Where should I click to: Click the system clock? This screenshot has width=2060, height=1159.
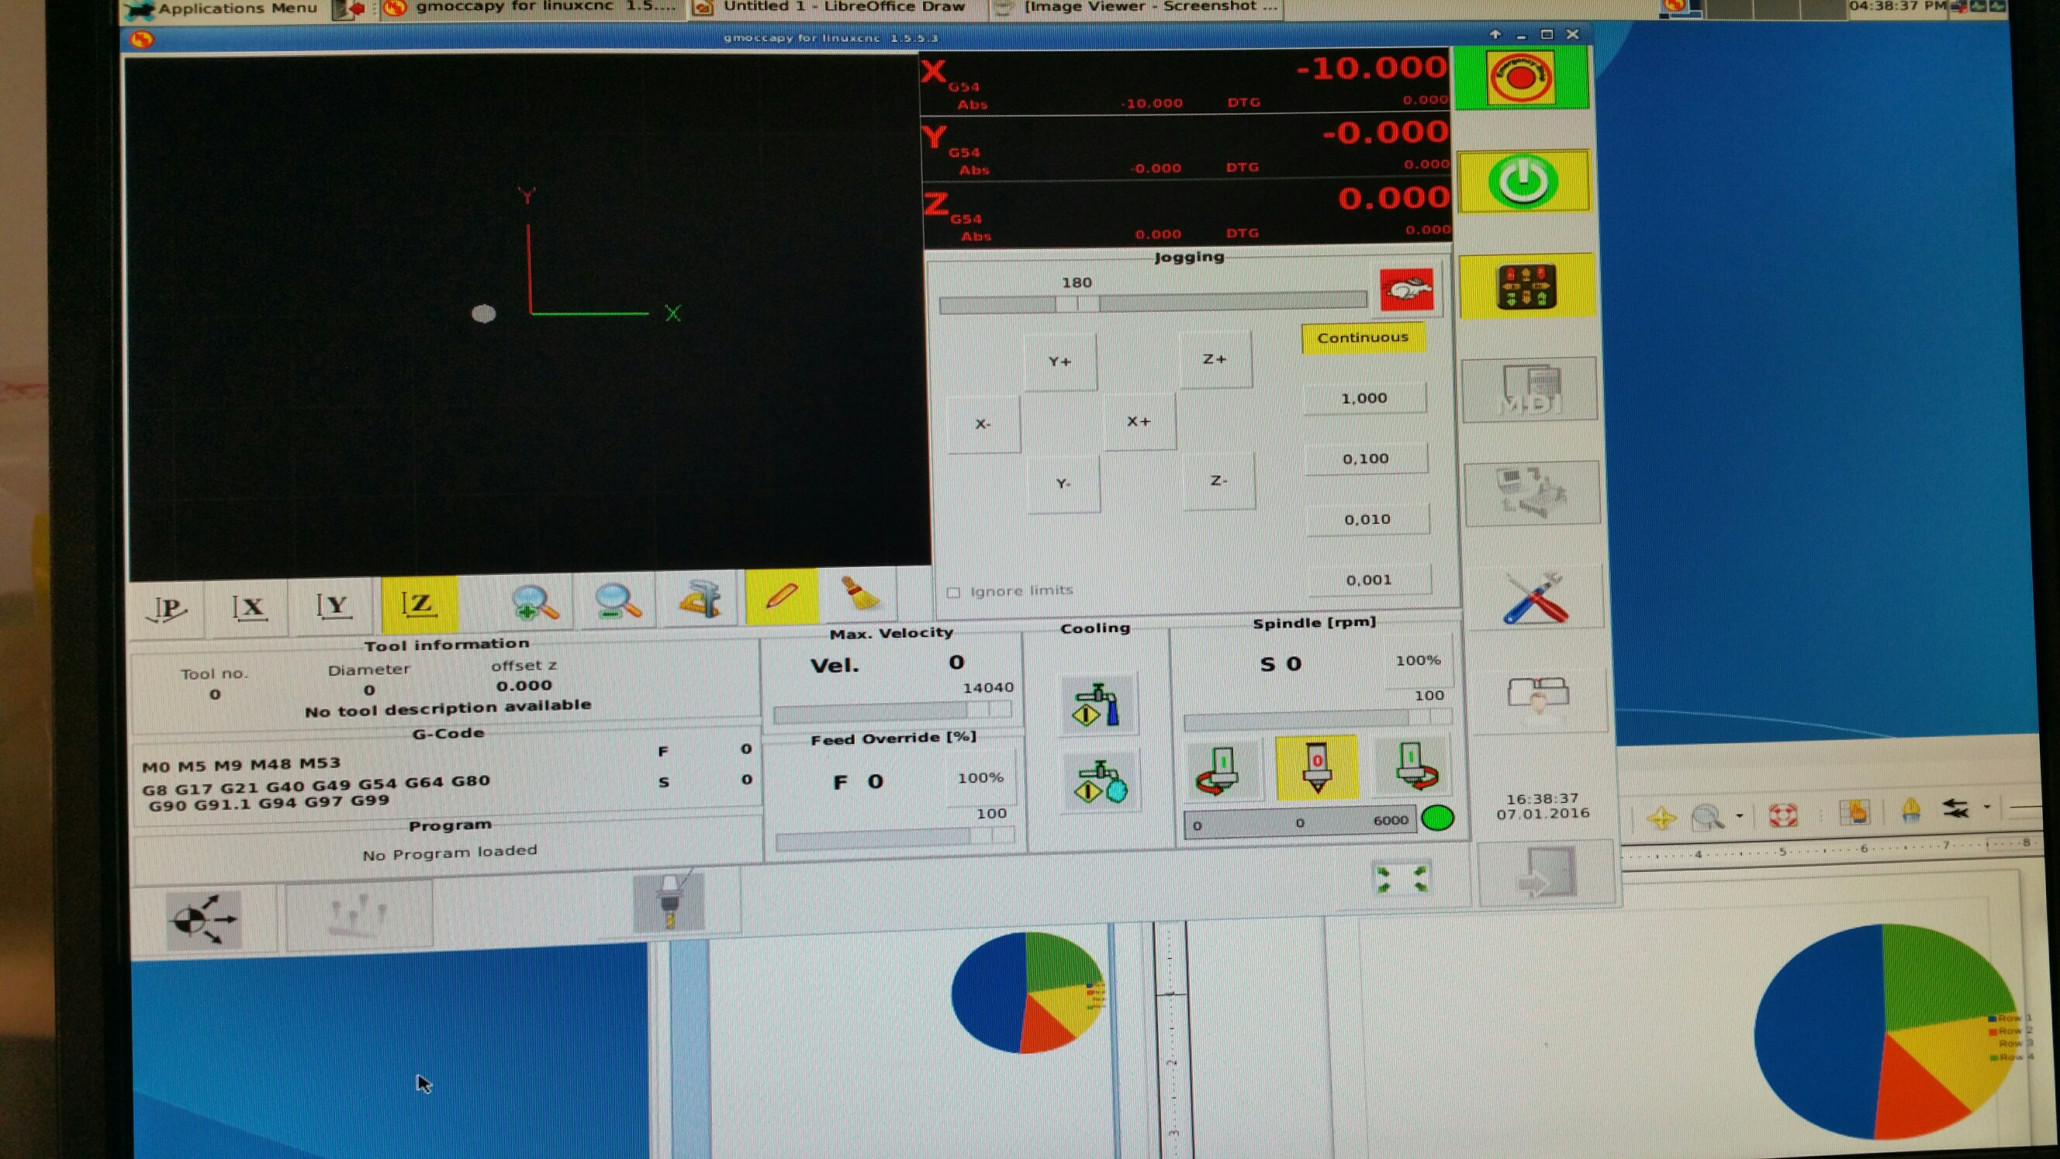tap(1897, 6)
